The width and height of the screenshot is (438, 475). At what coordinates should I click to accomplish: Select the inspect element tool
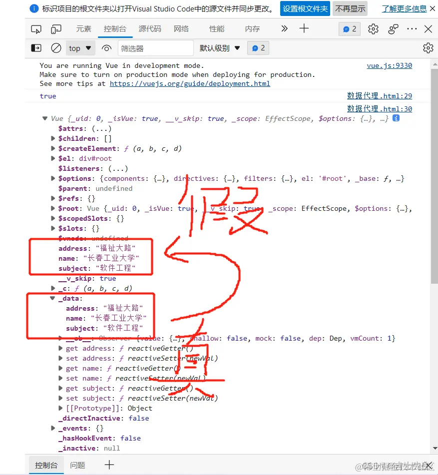(x=35, y=29)
